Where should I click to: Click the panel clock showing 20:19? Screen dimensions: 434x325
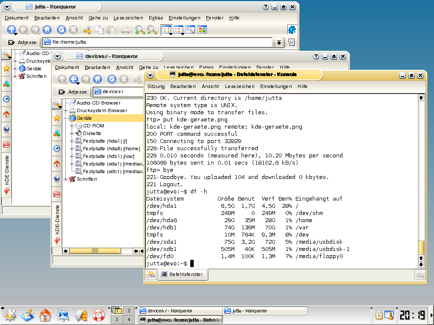[x=412, y=315]
